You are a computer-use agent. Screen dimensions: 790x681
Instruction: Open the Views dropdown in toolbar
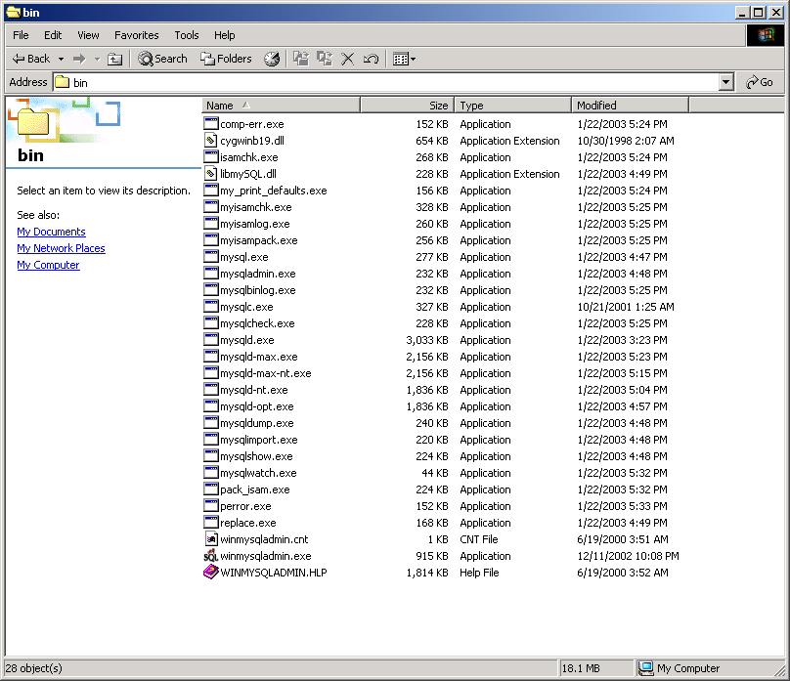tap(404, 59)
